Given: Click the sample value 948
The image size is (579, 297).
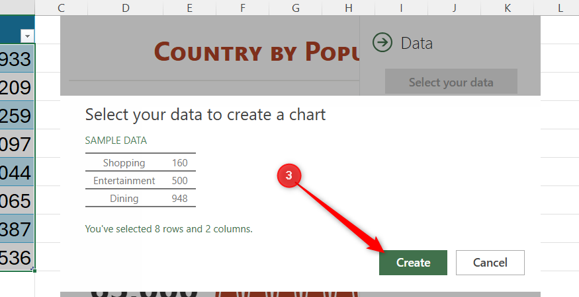Looking at the screenshot, I should click(x=180, y=198).
